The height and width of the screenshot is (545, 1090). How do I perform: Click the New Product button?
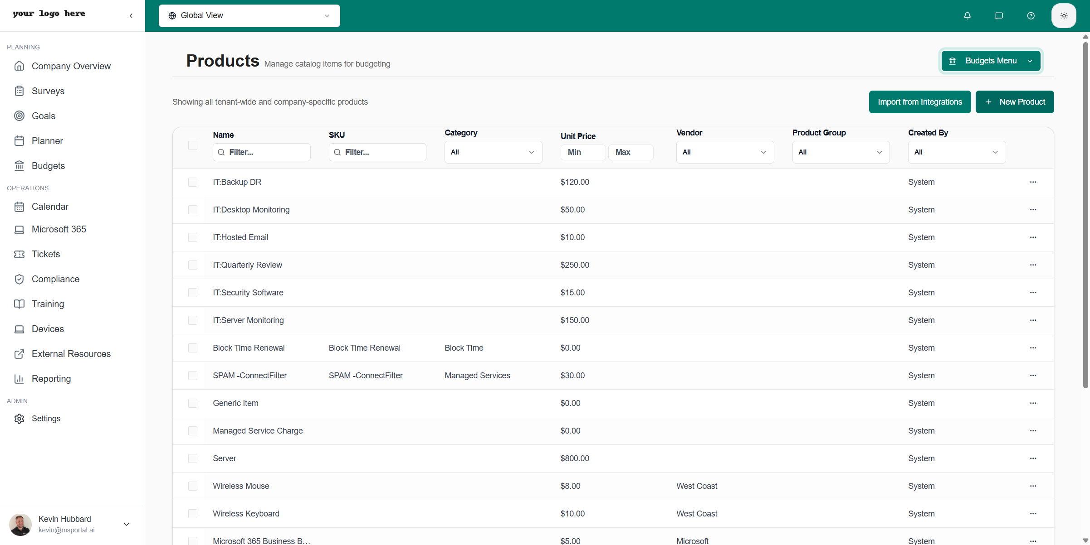tap(1014, 102)
